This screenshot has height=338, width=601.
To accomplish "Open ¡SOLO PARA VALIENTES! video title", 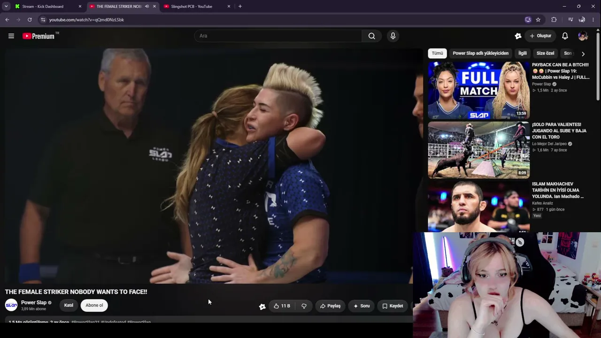I will pyautogui.click(x=559, y=131).
